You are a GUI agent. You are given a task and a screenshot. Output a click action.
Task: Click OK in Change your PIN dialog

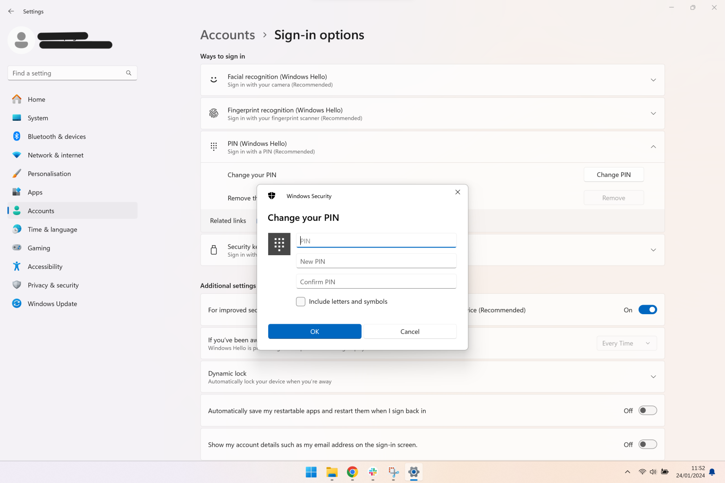(315, 332)
